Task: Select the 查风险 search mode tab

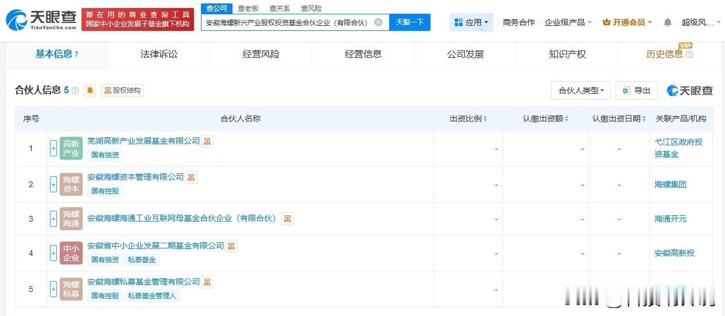Action: pos(311,9)
